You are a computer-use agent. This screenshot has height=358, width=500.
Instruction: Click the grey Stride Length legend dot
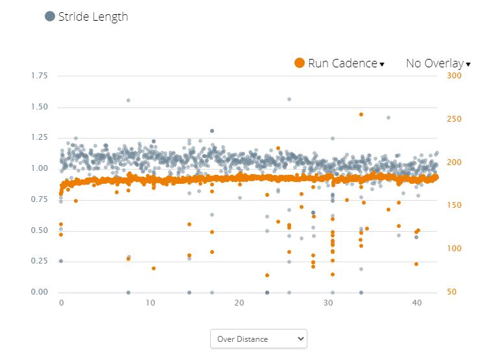coord(50,17)
